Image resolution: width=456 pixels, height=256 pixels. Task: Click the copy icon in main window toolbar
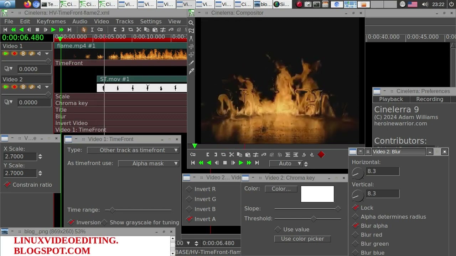(146, 30)
